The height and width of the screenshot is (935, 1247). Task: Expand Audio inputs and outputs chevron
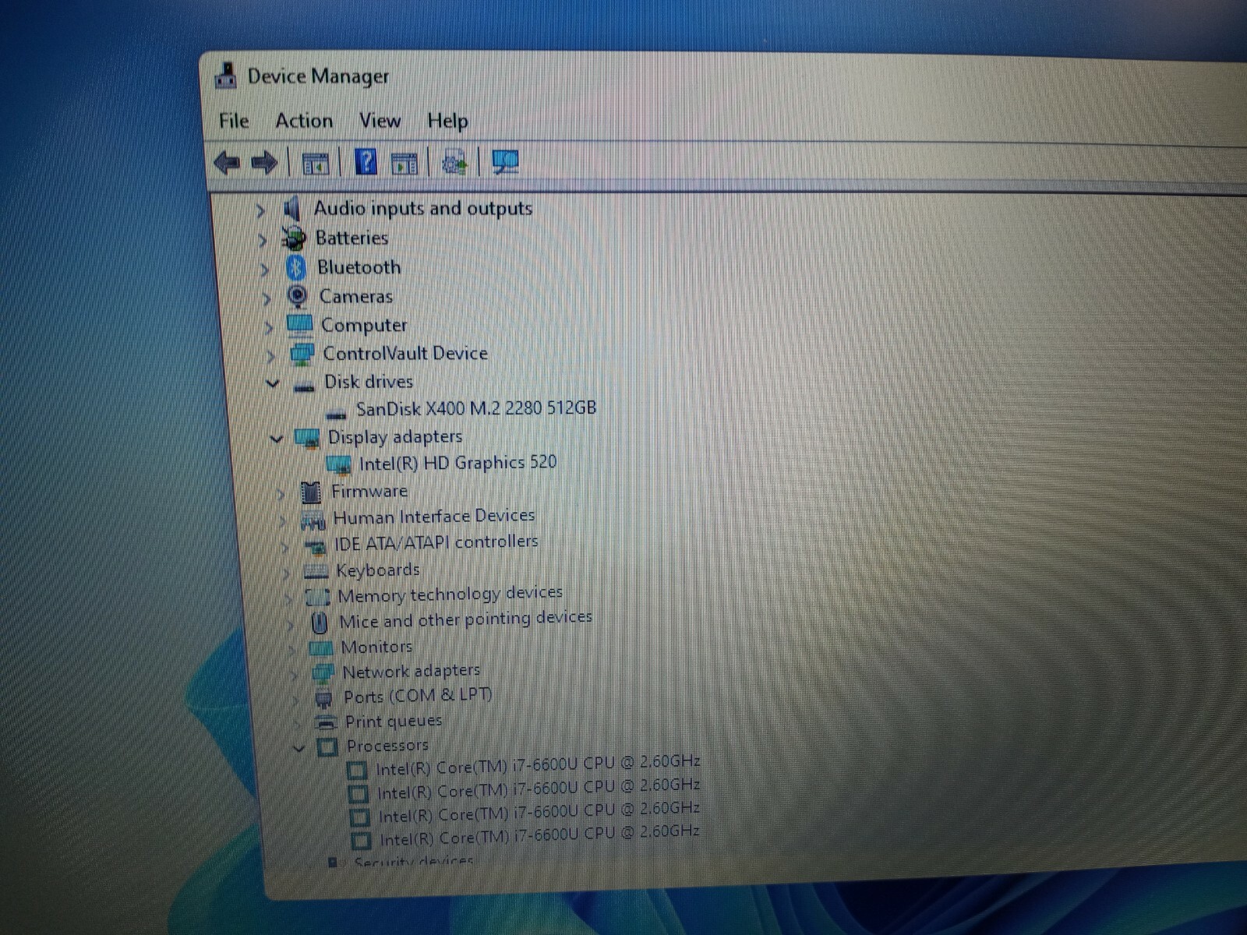(261, 210)
